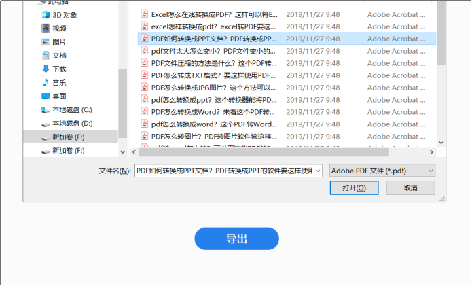The image size is (472, 286).
Task: Click the 本地磁盘 (C:) Windows drive icon
Action: point(46,110)
